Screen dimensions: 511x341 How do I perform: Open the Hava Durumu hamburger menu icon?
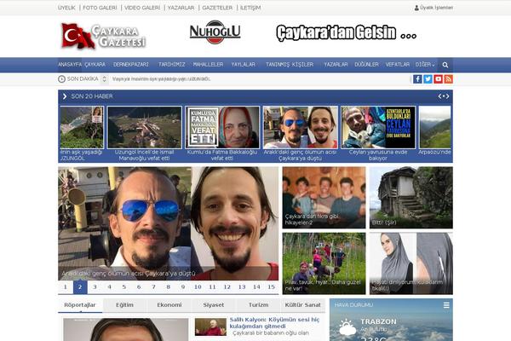pos(446,305)
